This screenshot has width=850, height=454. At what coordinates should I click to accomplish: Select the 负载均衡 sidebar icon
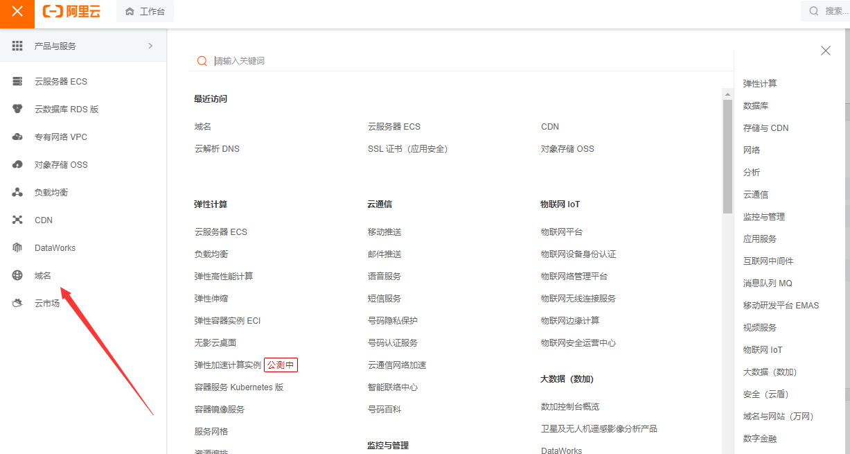(x=17, y=192)
